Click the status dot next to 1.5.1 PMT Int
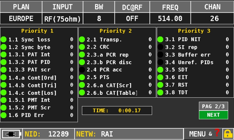Screen dimensions: 234x140 [x=4, y=100]
